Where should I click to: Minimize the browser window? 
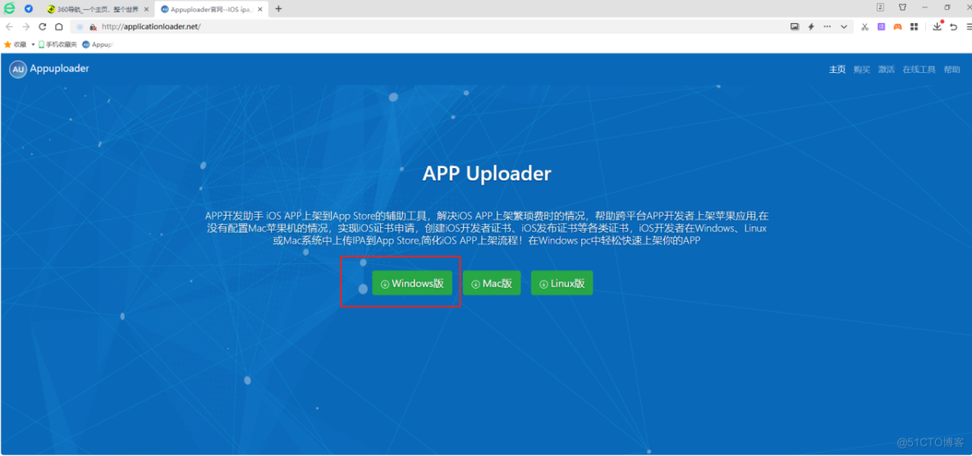925,7
